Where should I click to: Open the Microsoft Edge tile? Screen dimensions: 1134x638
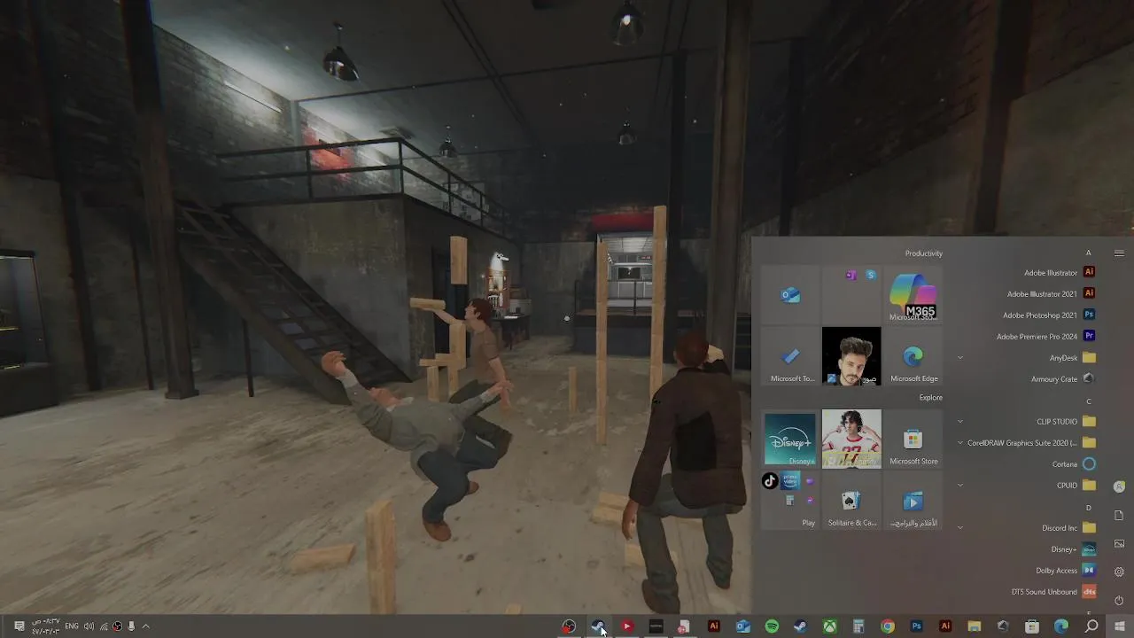tap(913, 356)
